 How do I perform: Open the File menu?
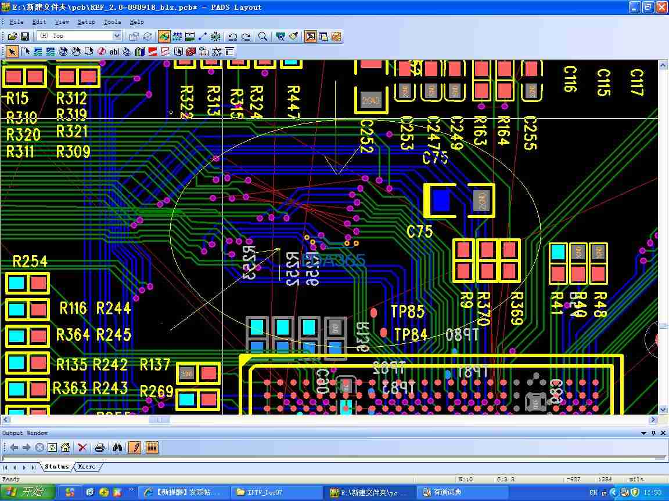[x=16, y=21]
